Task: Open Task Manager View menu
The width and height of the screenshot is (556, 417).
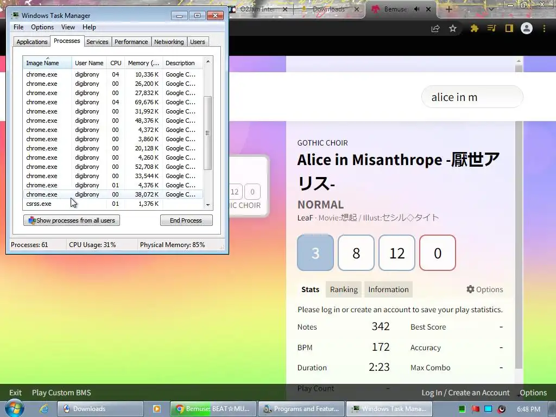Action: [x=68, y=27]
